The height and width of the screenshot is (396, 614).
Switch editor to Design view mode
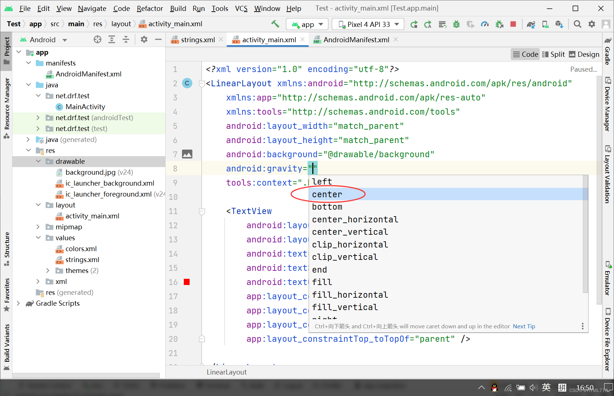[x=584, y=54]
